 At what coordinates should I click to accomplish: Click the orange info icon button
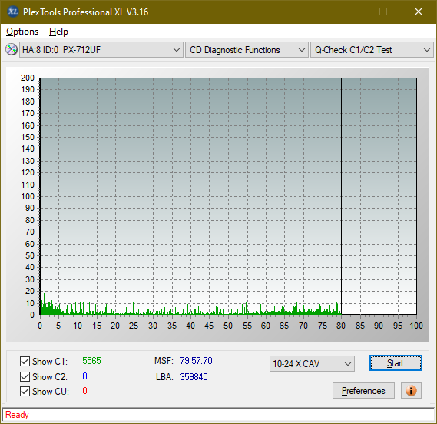coord(411,390)
